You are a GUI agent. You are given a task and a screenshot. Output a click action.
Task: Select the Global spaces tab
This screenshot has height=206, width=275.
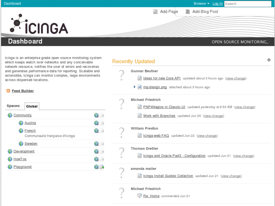pyautogui.click(x=32, y=106)
